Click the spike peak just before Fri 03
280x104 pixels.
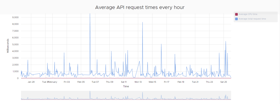pos(64,53)
